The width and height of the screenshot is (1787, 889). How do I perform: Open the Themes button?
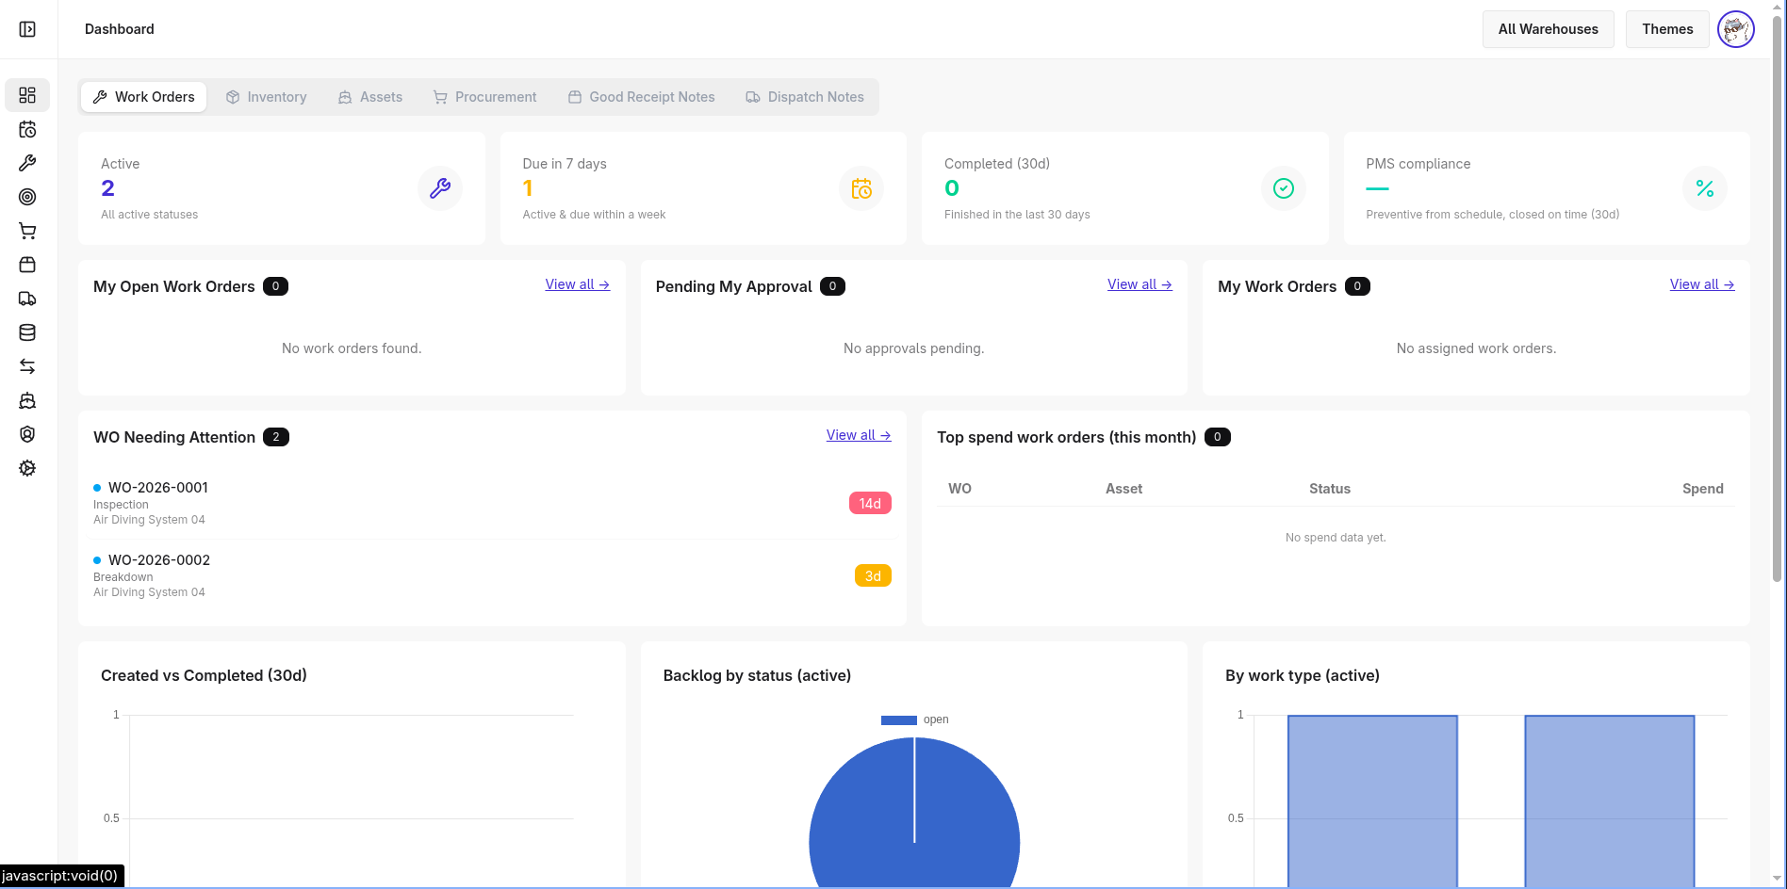1667,29
